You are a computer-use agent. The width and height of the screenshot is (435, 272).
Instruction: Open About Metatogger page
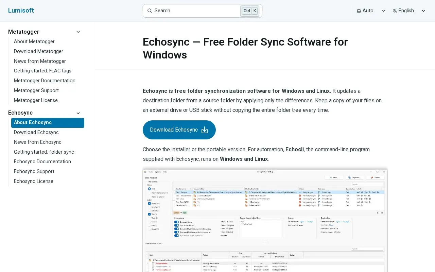(x=34, y=41)
